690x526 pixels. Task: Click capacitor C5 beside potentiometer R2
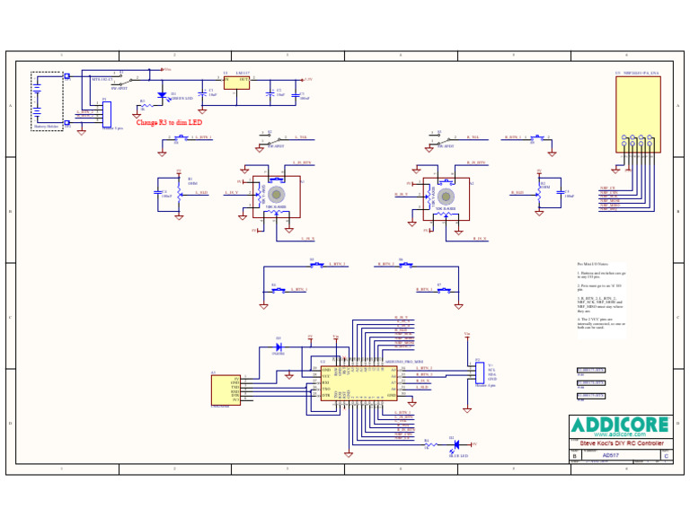(x=561, y=193)
